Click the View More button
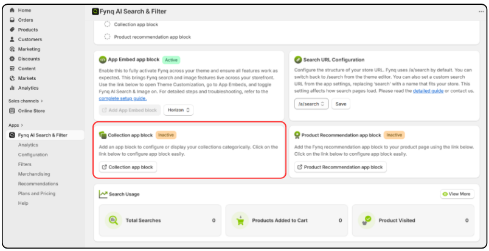Viewport: 489px width, 251px height. (x=457, y=194)
